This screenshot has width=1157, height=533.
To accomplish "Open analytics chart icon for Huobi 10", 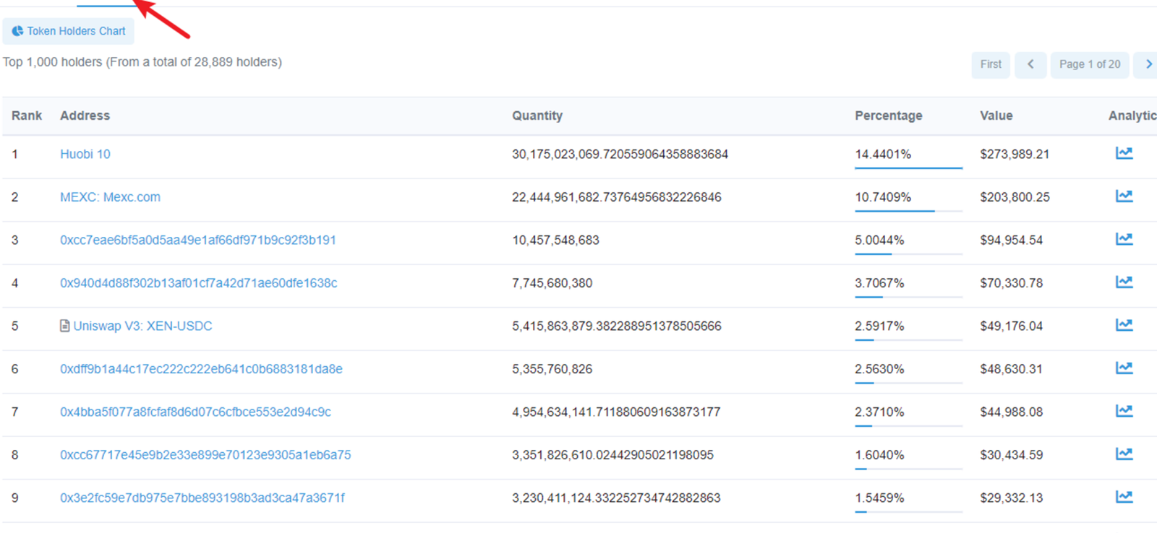I will 1124,153.
